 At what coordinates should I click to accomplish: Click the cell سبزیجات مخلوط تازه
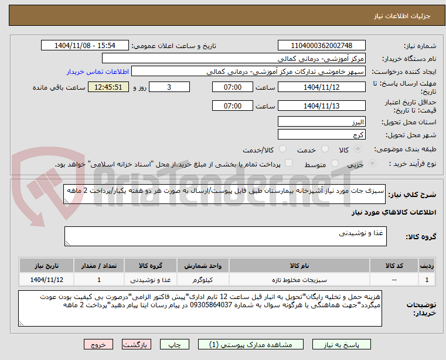(x=299, y=280)
